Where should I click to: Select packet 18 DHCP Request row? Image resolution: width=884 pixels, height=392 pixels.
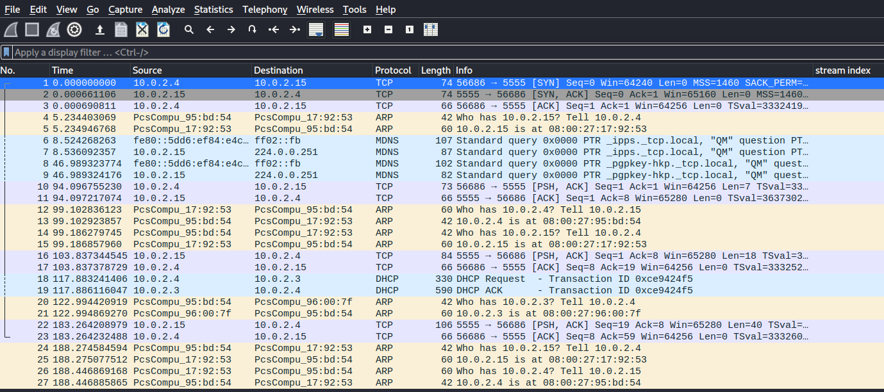coord(442,279)
